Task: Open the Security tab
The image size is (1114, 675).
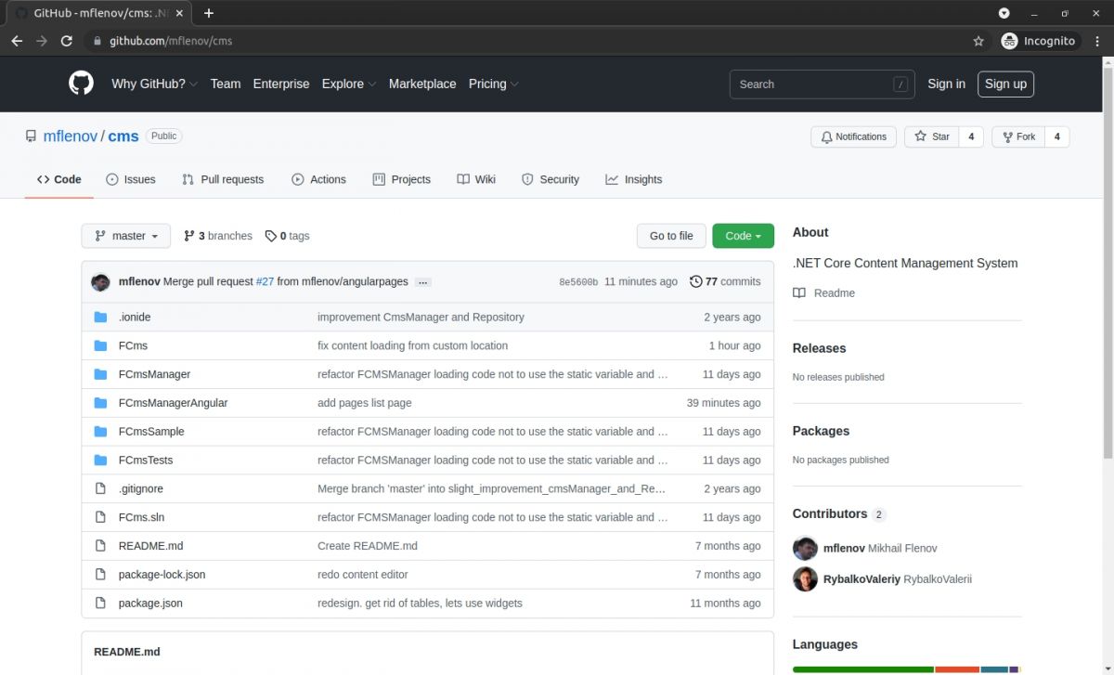Action: click(x=551, y=179)
